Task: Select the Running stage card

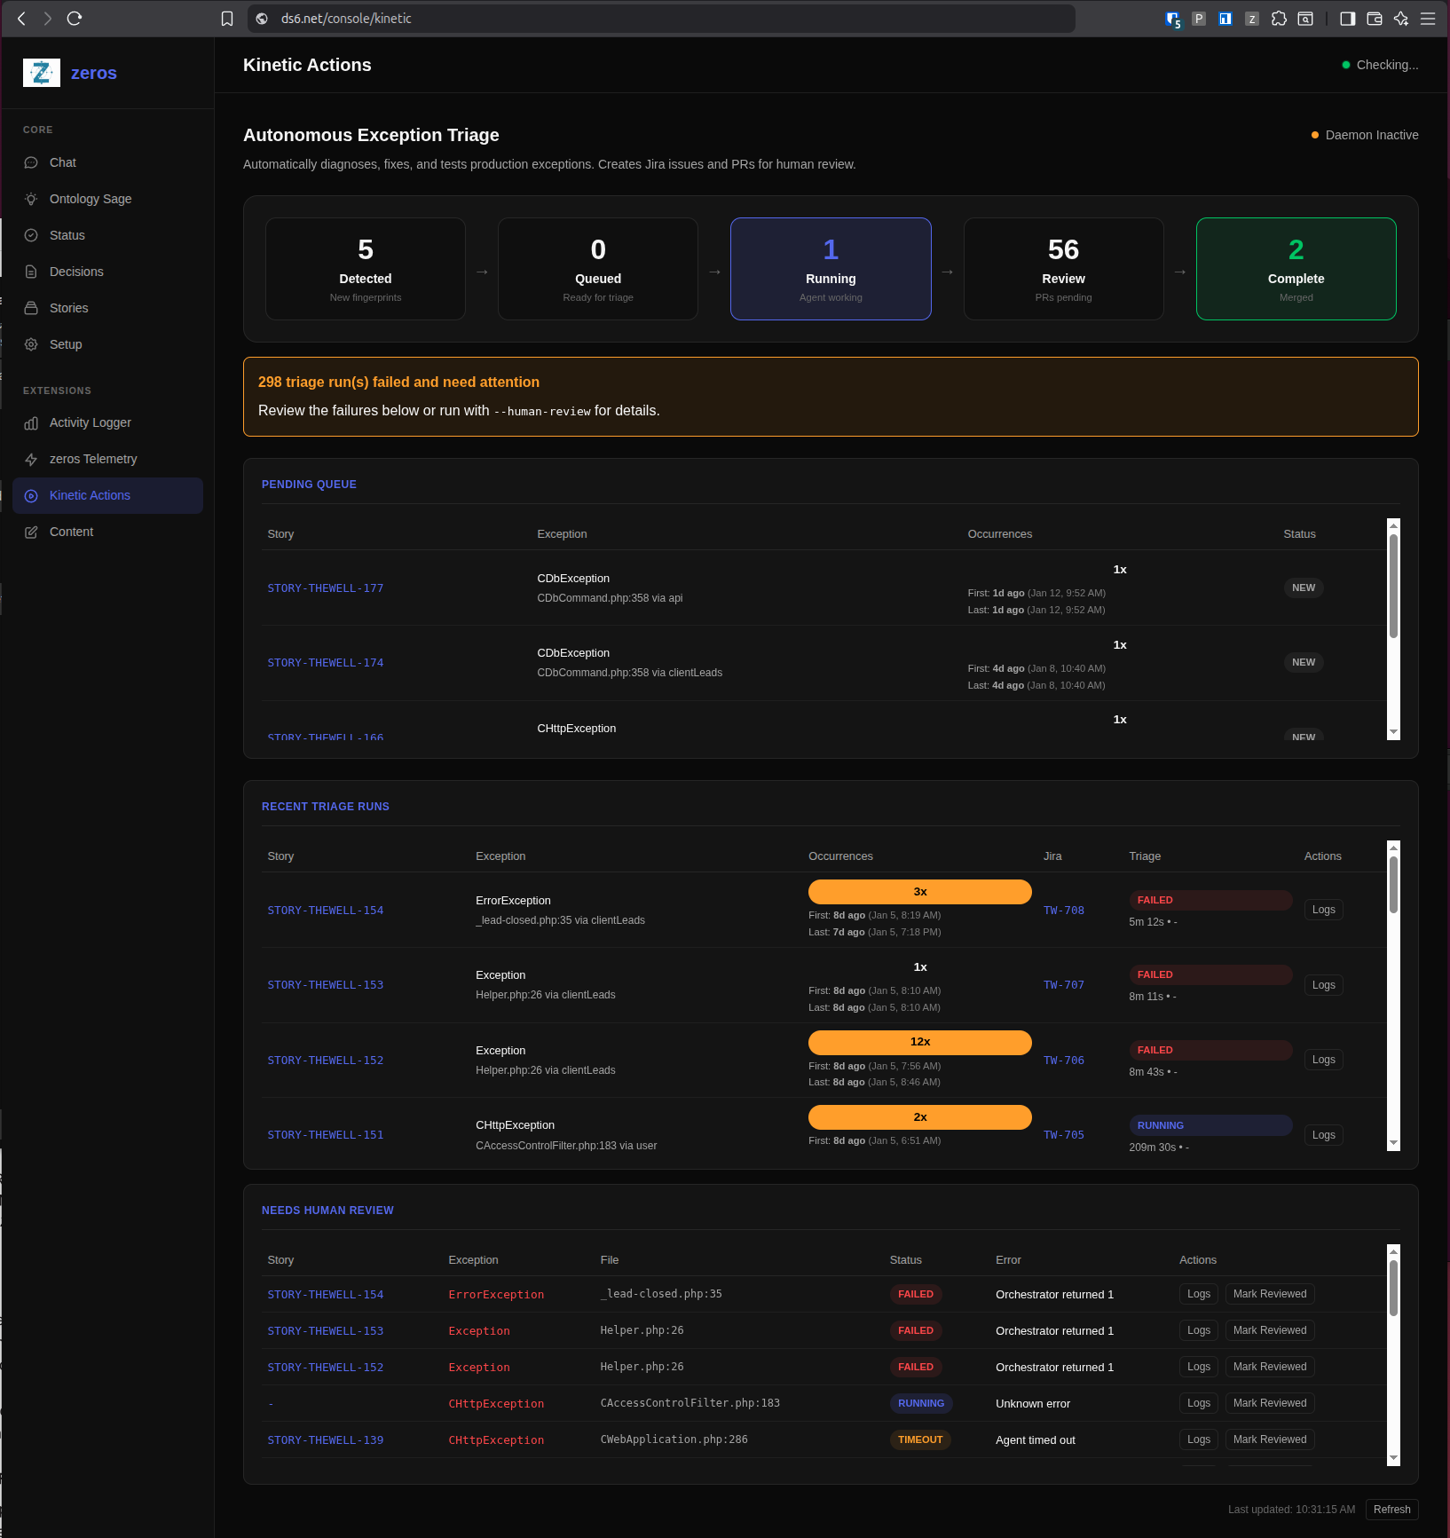Action: tap(831, 269)
